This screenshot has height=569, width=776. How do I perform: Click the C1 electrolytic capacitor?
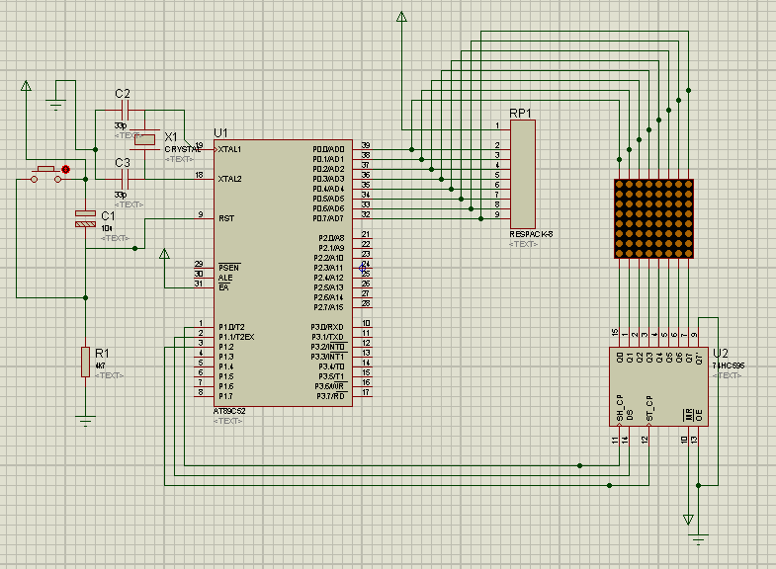[x=85, y=218]
